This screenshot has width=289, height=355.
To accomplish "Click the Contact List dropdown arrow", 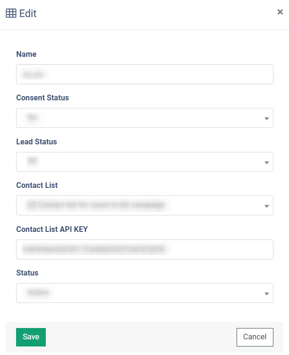I will coord(266,206).
